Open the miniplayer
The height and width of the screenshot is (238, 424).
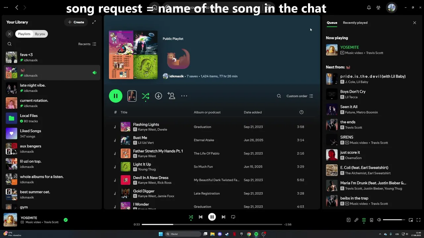[411, 220]
